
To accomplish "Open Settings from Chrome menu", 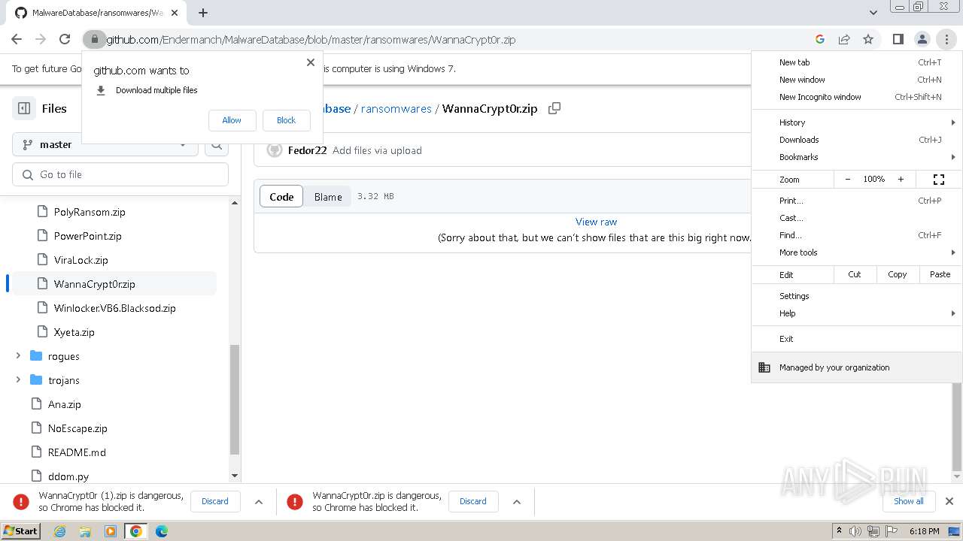I will [x=857, y=296].
